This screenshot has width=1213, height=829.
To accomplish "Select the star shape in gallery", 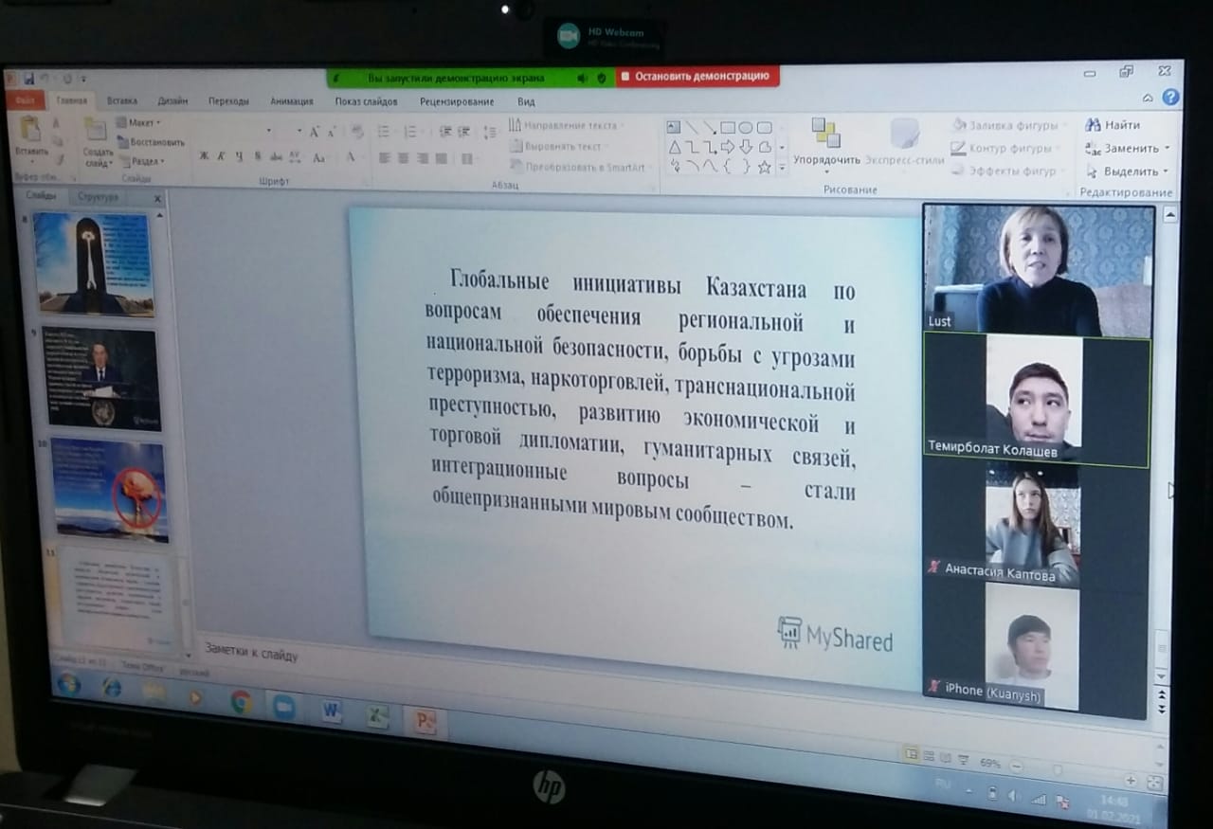I will 764,167.
